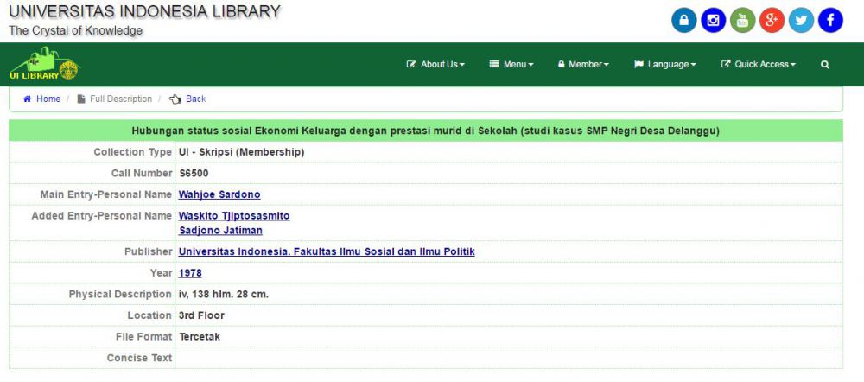Select call number S6500 text
The height and width of the screenshot is (382, 864).
(194, 173)
